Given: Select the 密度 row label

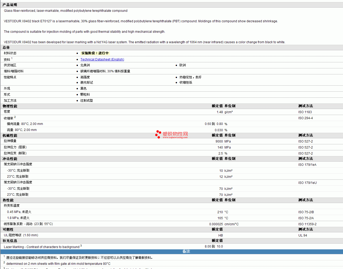Looking at the screenshot, I should tap(7, 112).
